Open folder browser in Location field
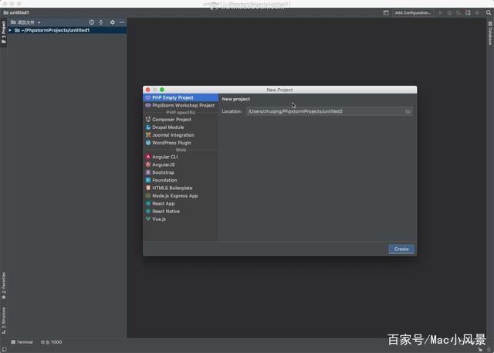Image resolution: width=494 pixels, height=353 pixels. coord(408,111)
